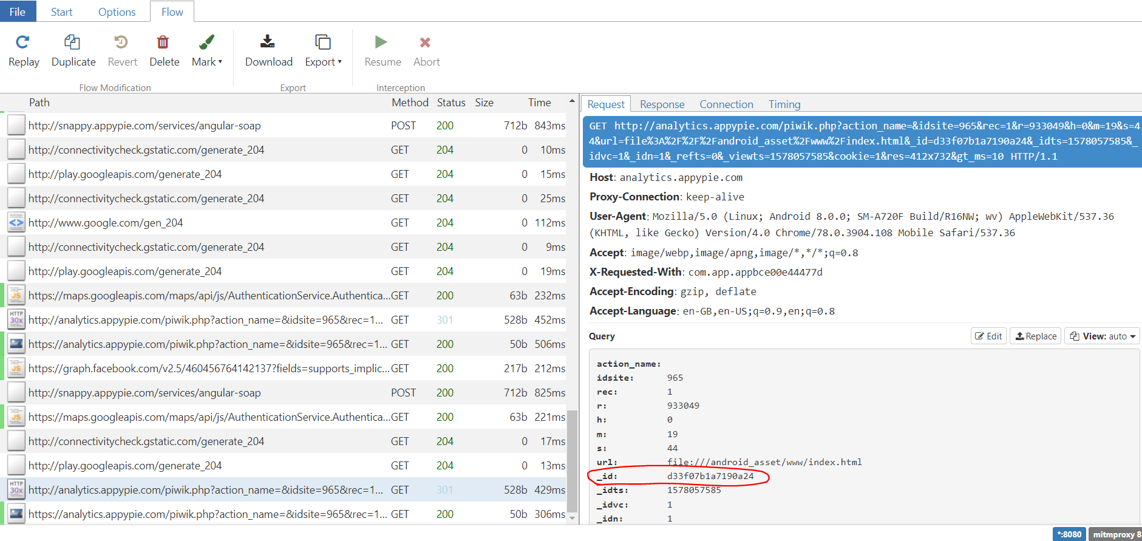Image resolution: width=1142 pixels, height=541 pixels.
Task: Sort flows by Time column header
Action: [539, 103]
